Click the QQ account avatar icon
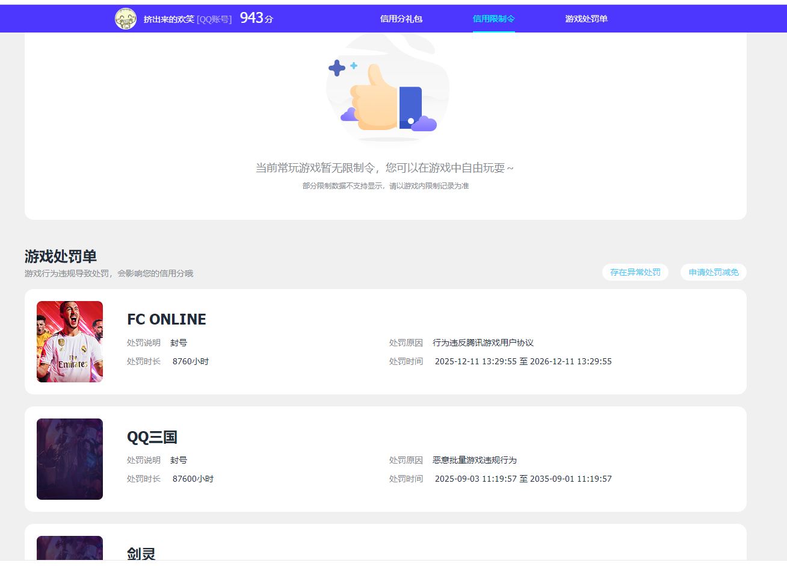The height and width of the screenshot is (566, 787). point(126,18)
